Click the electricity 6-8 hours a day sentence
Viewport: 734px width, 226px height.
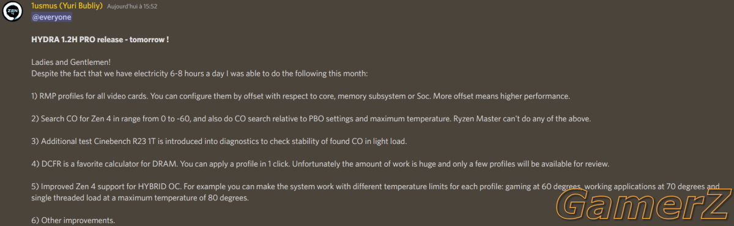(199, 73)
